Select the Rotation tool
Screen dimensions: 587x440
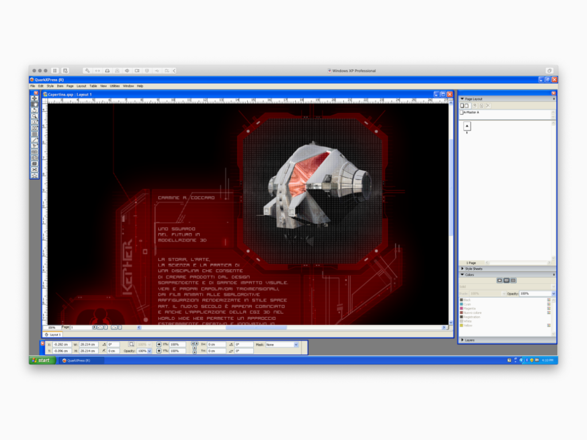tap(34, 111)
